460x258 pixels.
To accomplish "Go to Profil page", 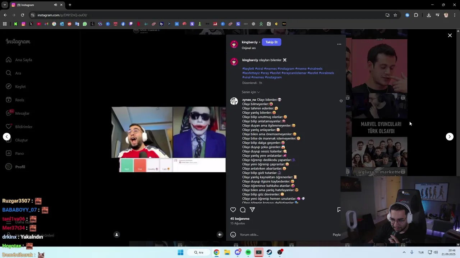I will [15, 167].
